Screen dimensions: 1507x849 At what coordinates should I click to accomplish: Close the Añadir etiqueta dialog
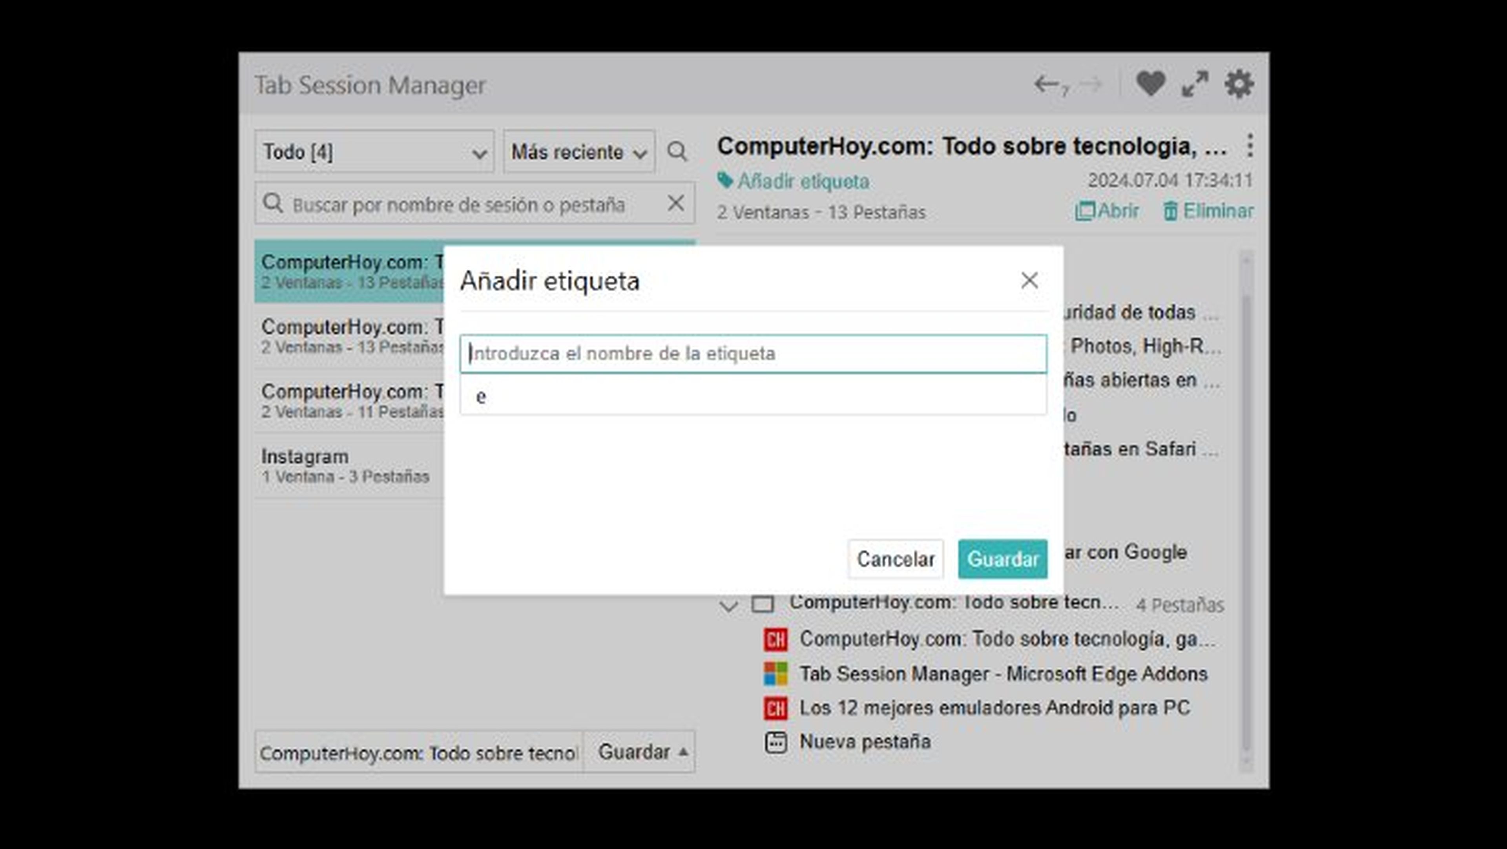click(1029, 280)
